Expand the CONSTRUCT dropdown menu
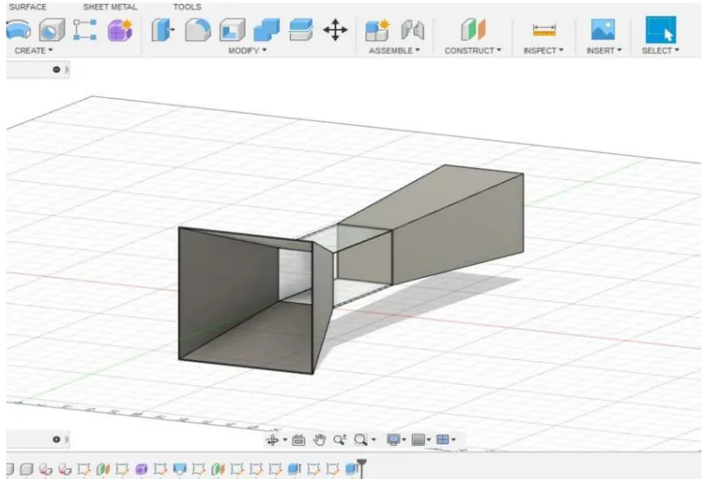Image resolution: width=702 pixels, height=479 pixels. tap(473, 50)
